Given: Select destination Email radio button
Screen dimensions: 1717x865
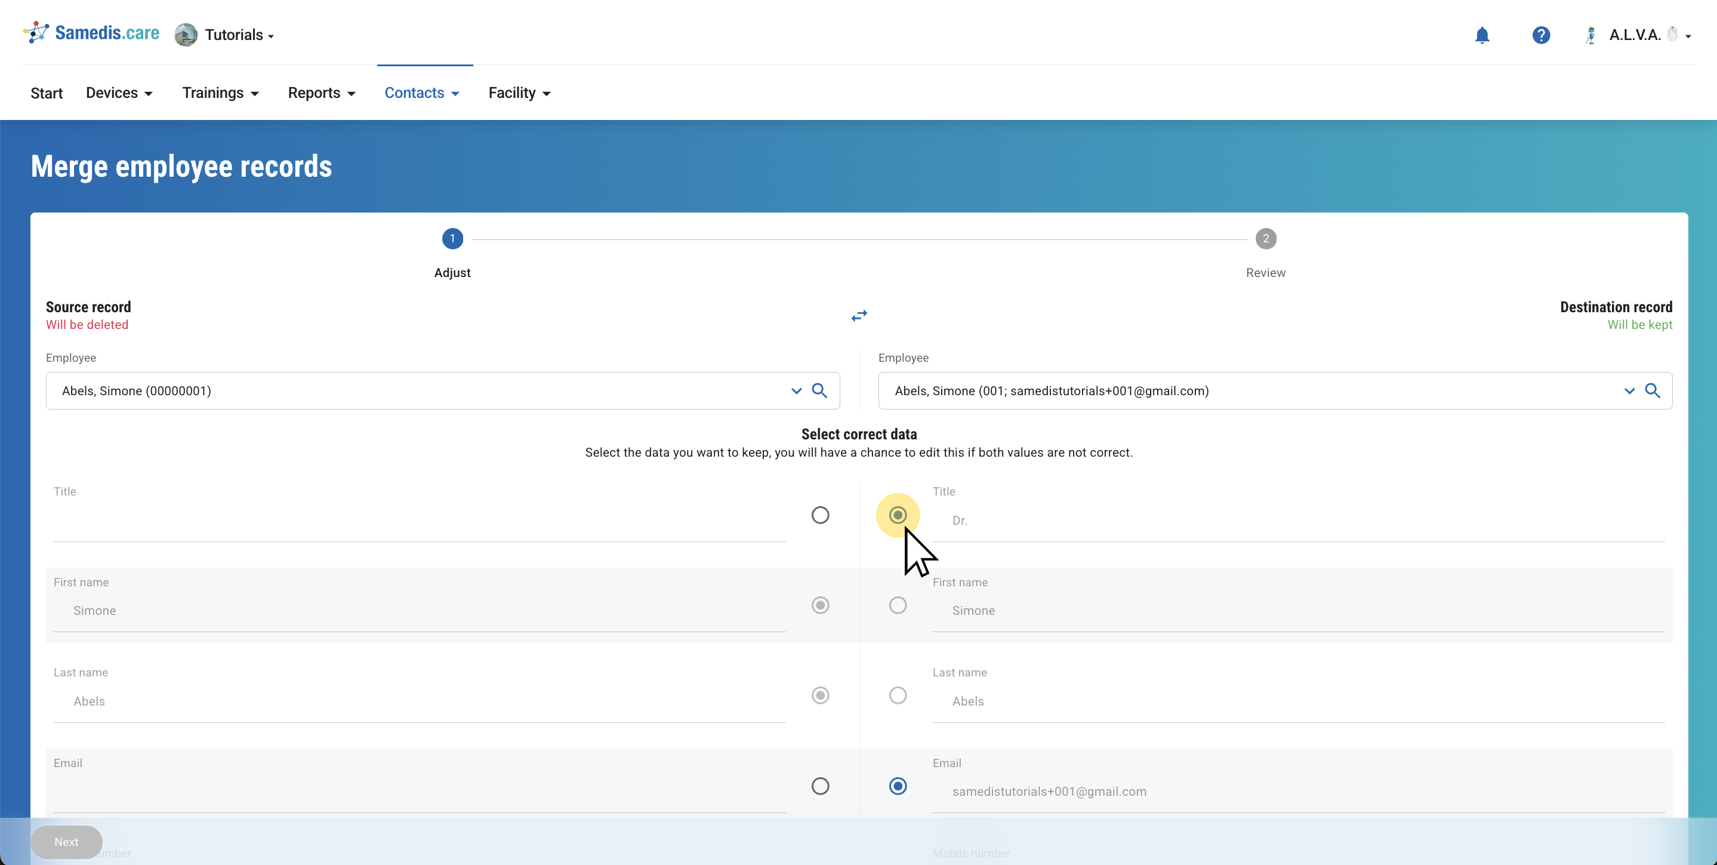Looking at the screenshot, I should coord(898,786).
